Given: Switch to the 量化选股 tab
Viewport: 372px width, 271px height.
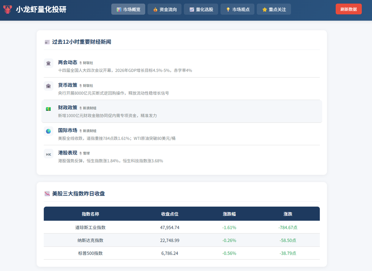Looking at the screenshot, I should tap(201, 9).
